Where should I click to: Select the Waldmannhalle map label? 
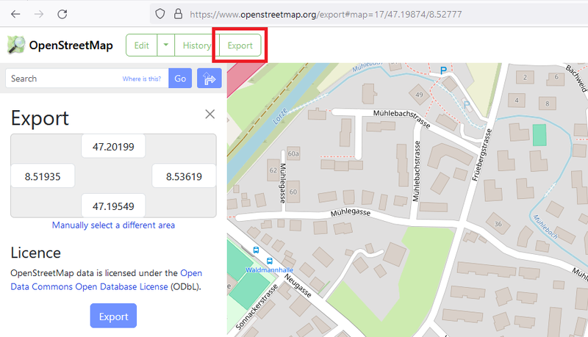(269, 269)
